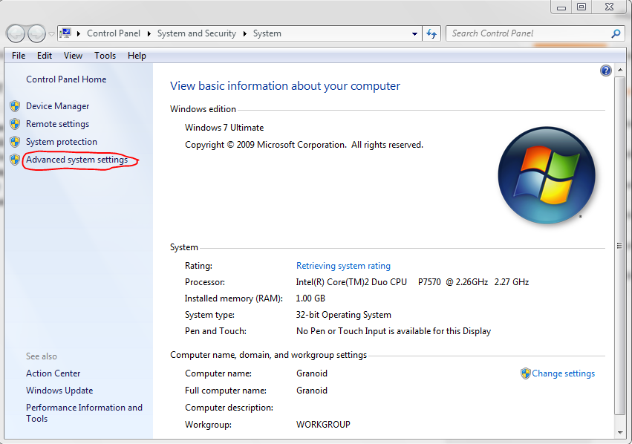Click heading View basic information about your computer

pyautogui.click(x=285, y=86)
